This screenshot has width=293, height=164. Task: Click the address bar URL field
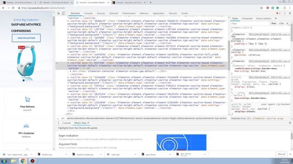pos(138,8)
